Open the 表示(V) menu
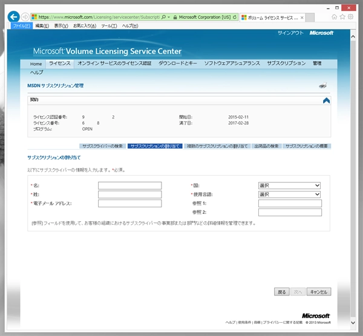This screenshot has height=336, width=363. (61, 25)
